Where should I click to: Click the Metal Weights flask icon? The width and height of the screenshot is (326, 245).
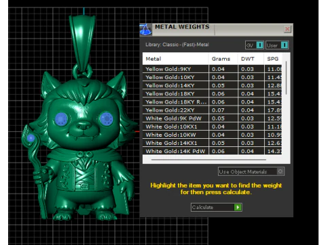point(145,29)
